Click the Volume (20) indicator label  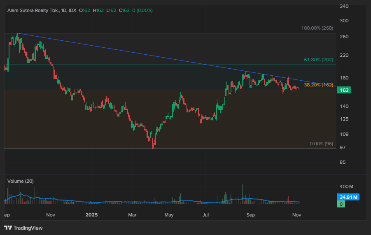pos(21,181)
